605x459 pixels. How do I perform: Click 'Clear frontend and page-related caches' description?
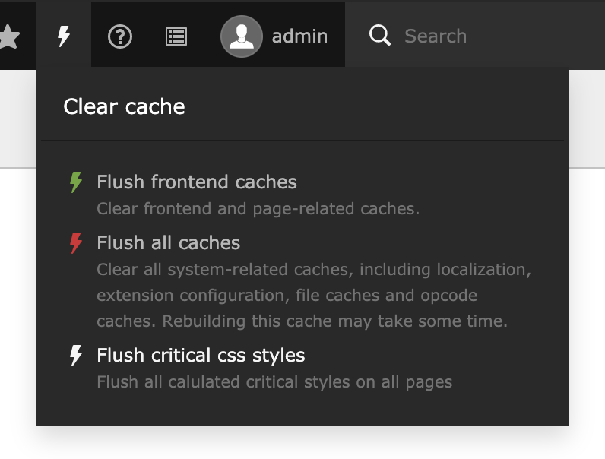pos(258,208)
